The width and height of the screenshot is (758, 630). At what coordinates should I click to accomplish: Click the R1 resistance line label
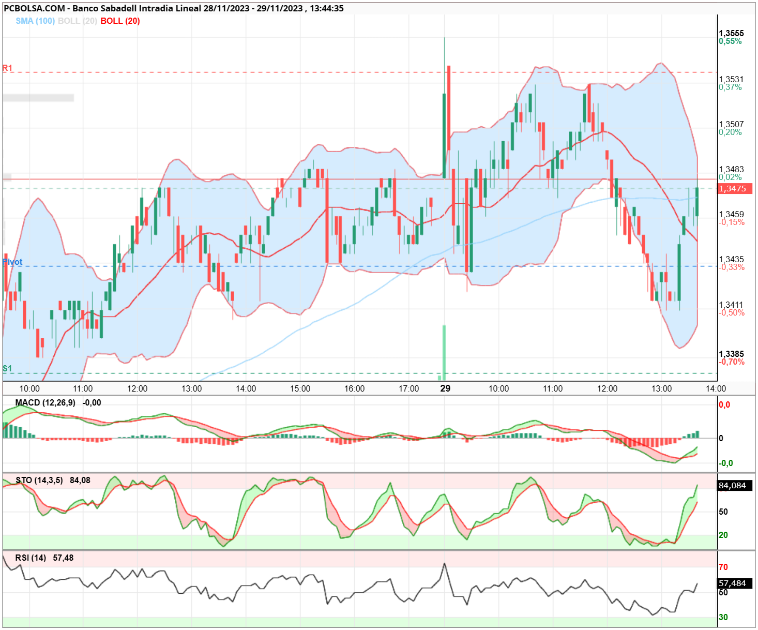point(7,68)
